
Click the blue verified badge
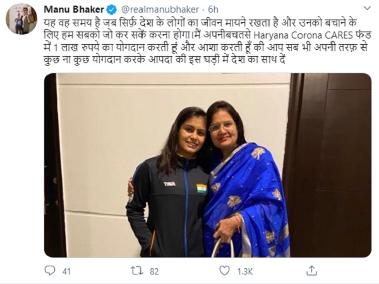click(112, 9)
